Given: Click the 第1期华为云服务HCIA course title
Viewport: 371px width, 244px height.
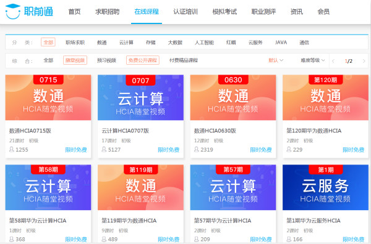Looking at the screenshot, I should click(313, 221).
